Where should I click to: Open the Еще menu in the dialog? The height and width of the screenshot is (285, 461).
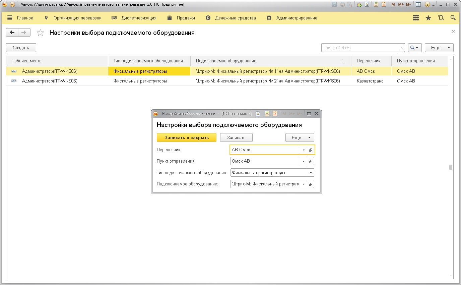point(300,137)
